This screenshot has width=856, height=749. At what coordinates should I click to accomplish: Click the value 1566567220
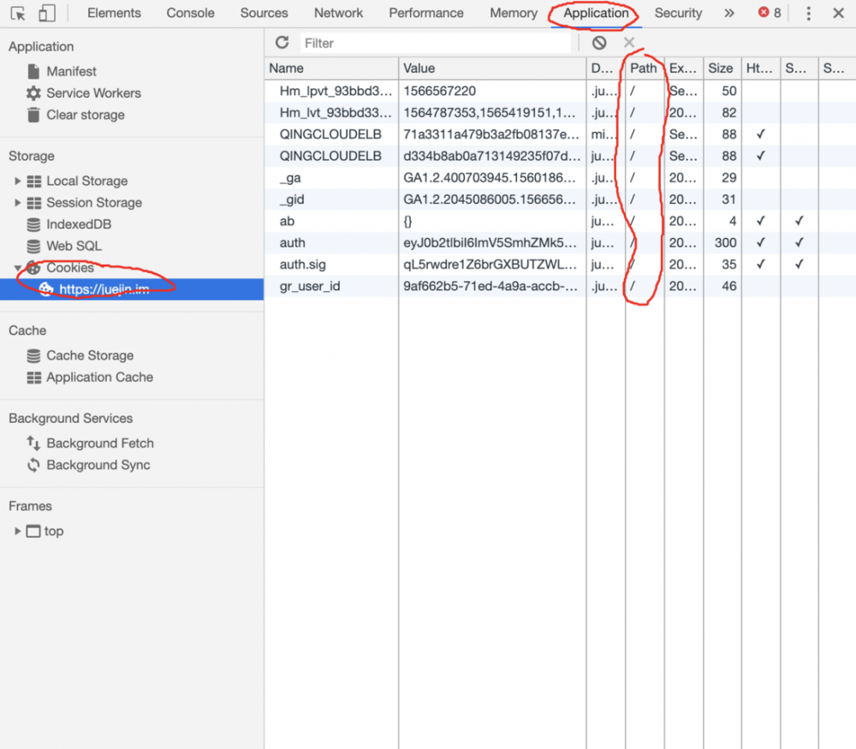click(x=439, y=92)
